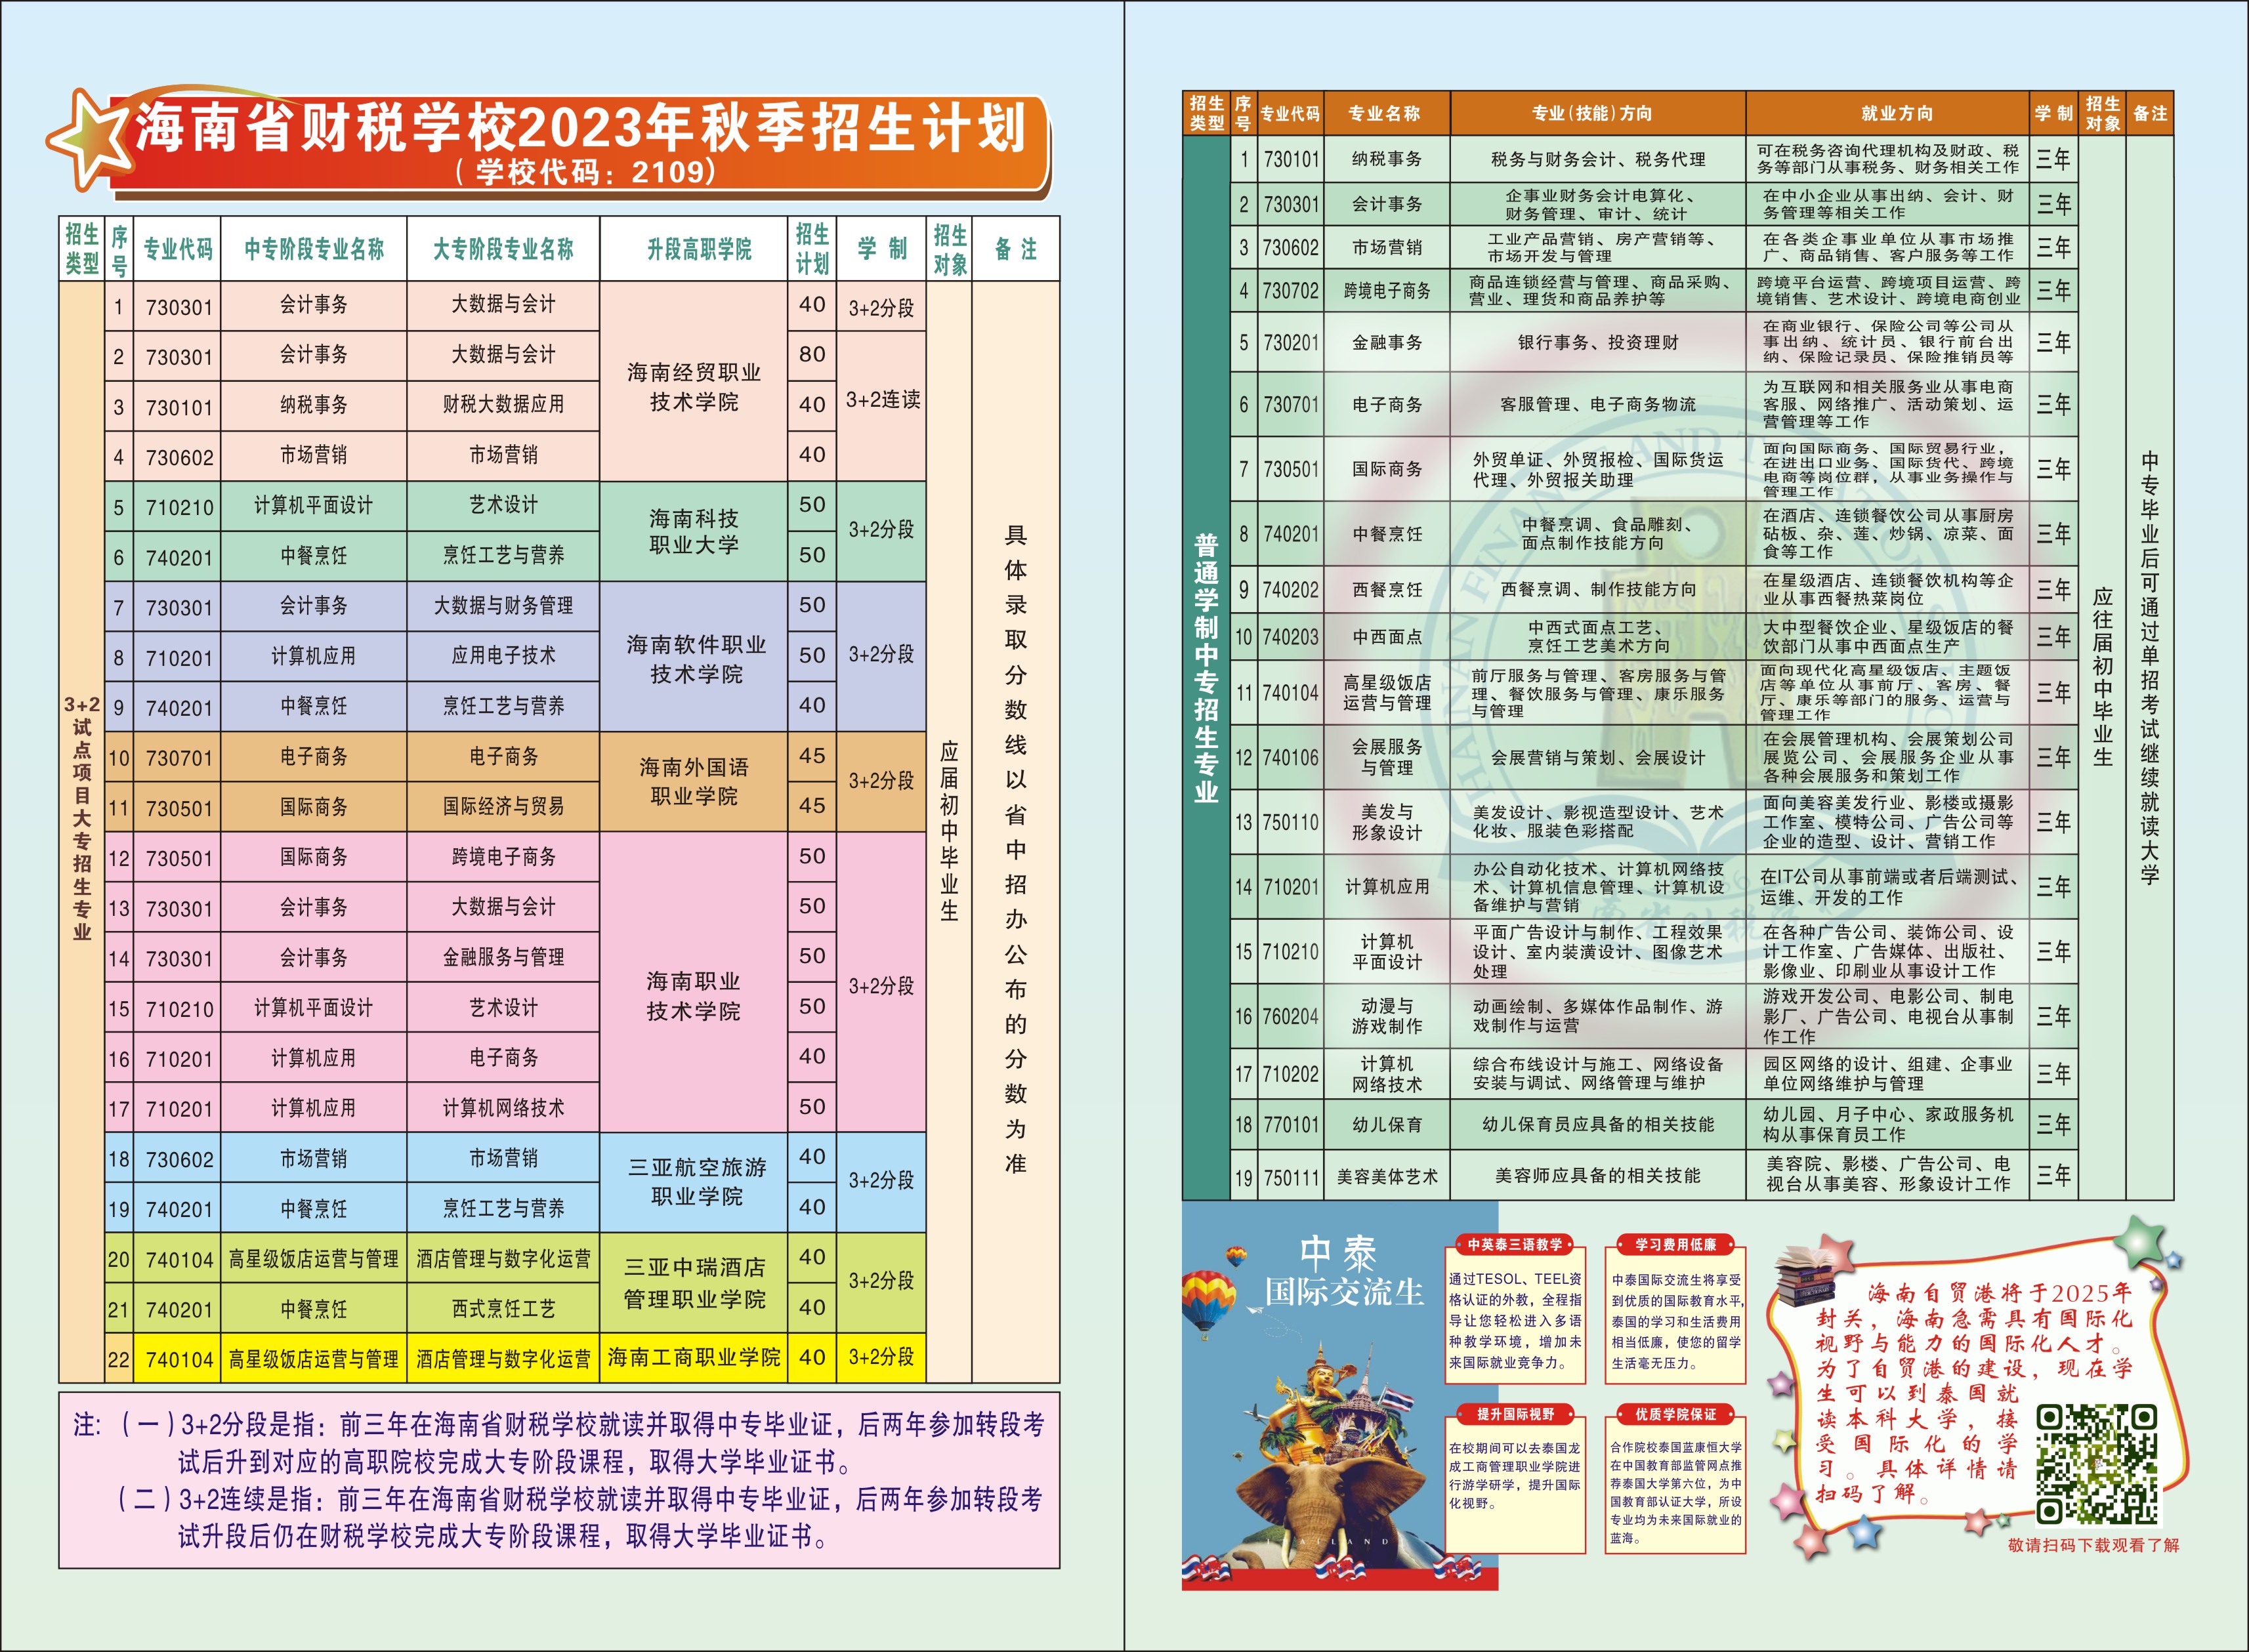2249x1652 pixels.
Task: Click the QR code on the flyer
Action: pos(2097,1463)
